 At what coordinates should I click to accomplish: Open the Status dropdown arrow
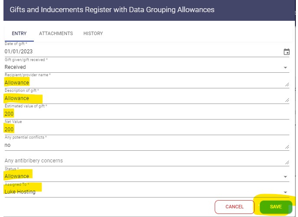(x=285, y=177)
